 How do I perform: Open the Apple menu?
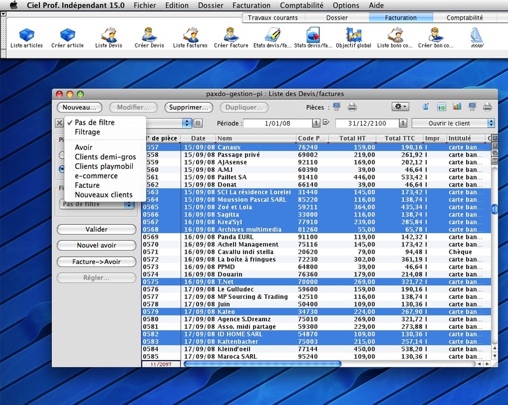tap(13, 5)
